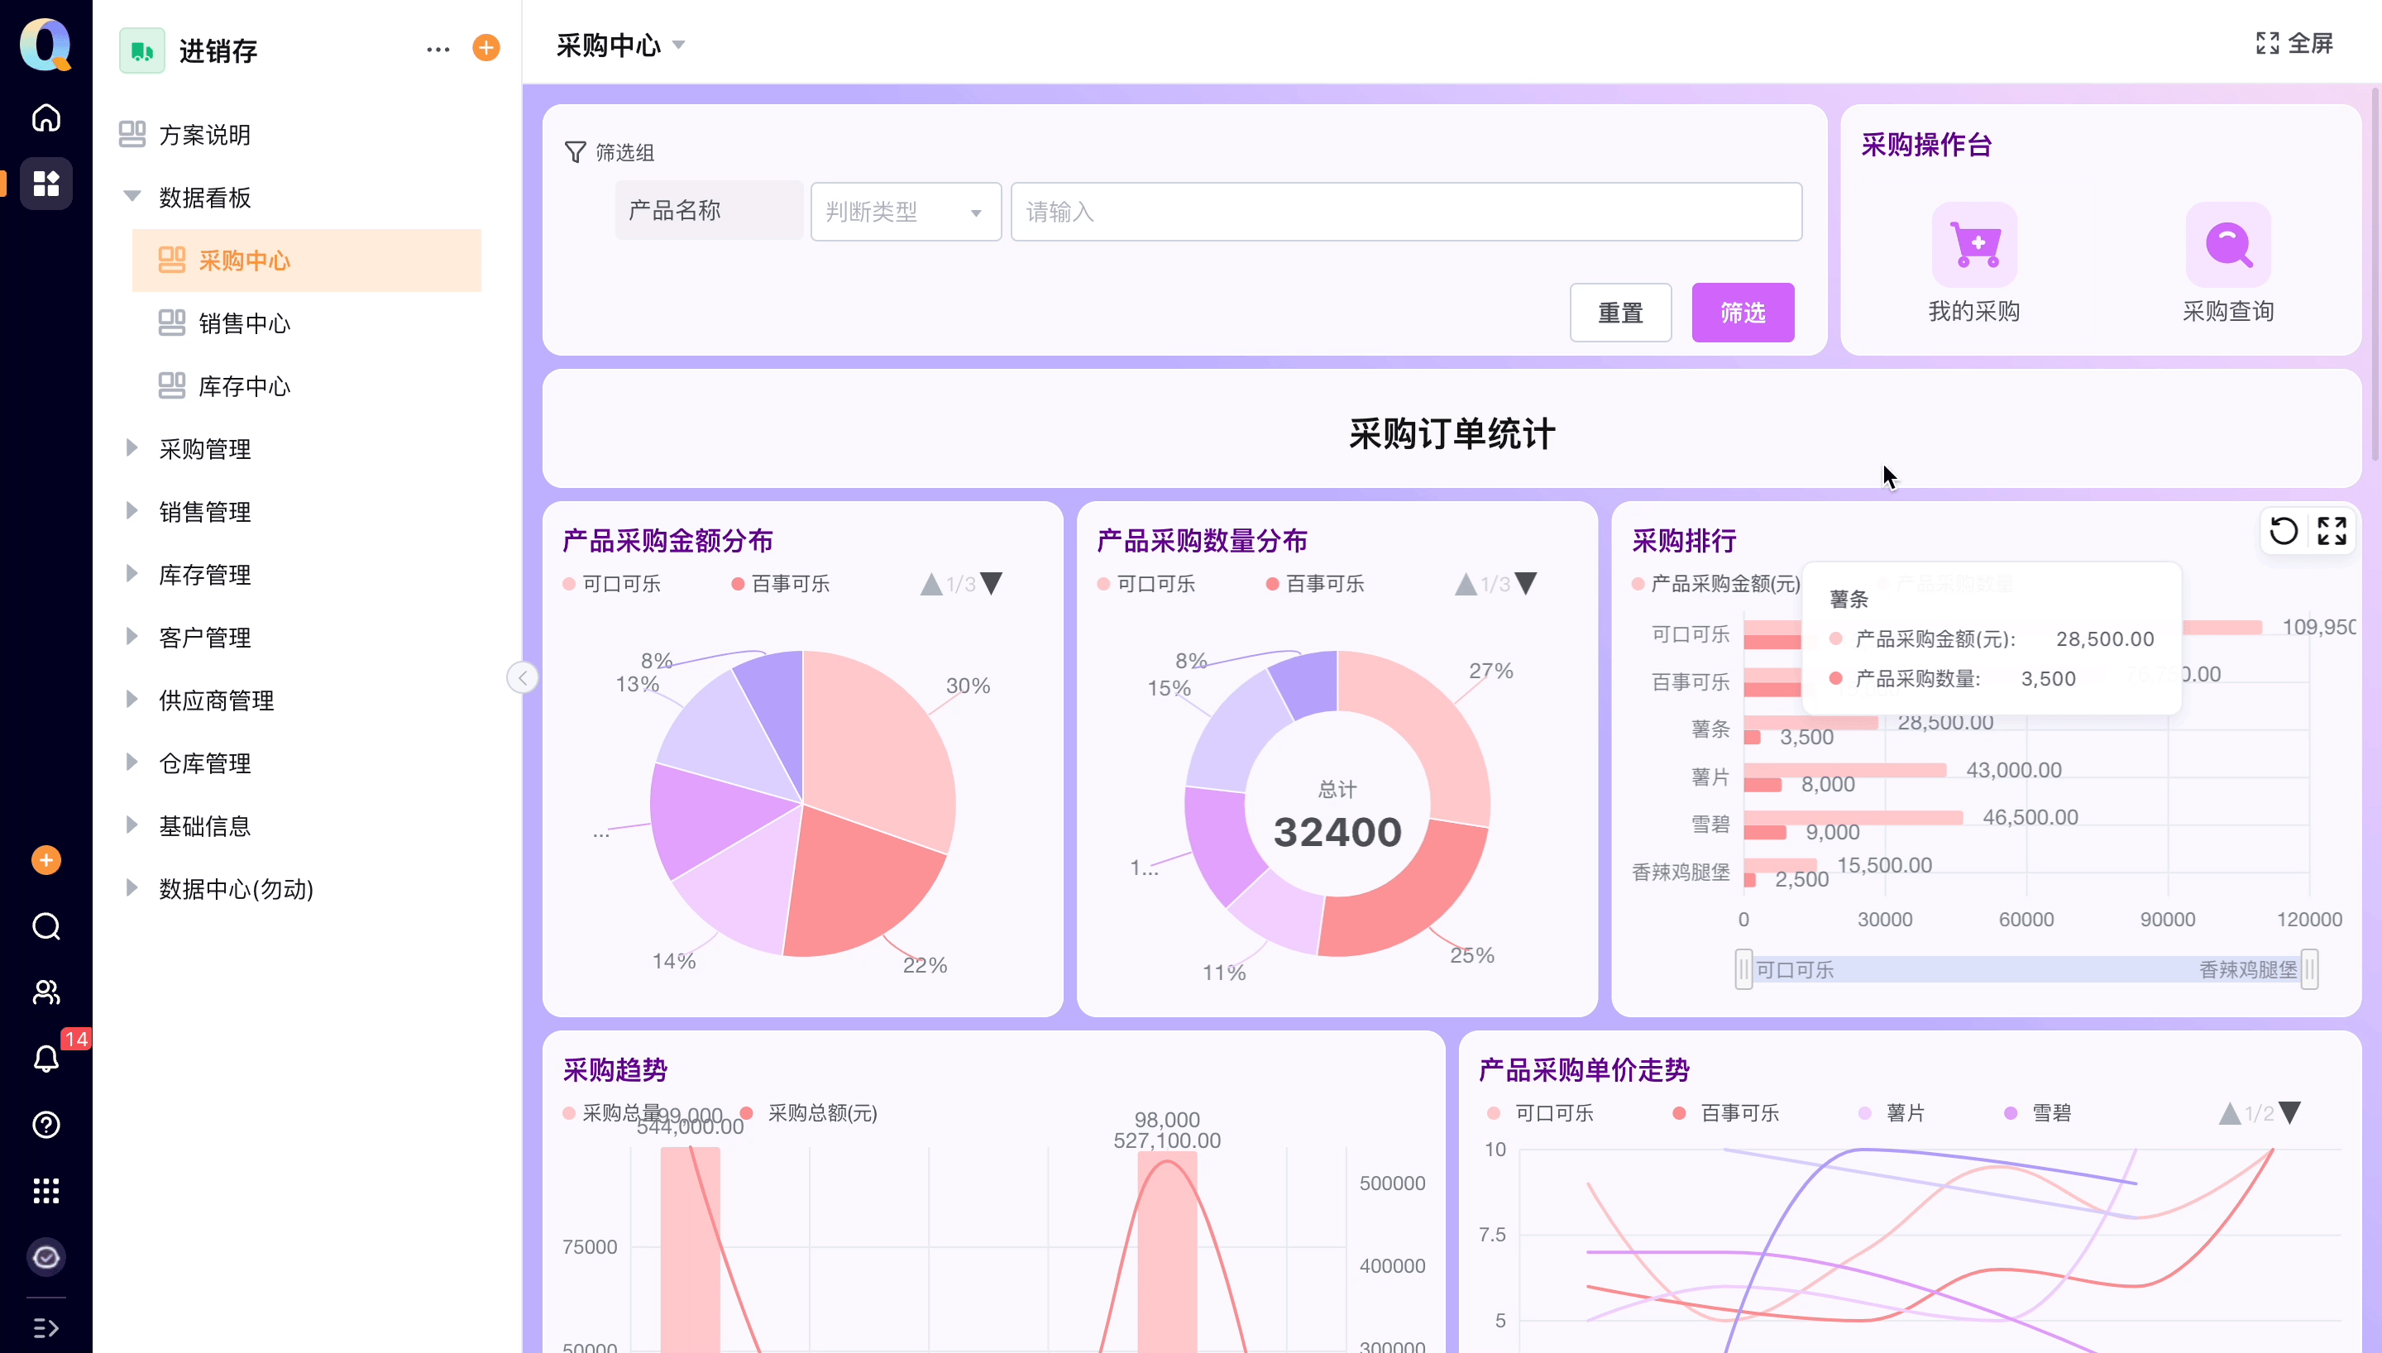This screenshot has width=2382, height=1353.
Task: Click the 采购排行 zoom slider track
Action: tap(2026, 969)
